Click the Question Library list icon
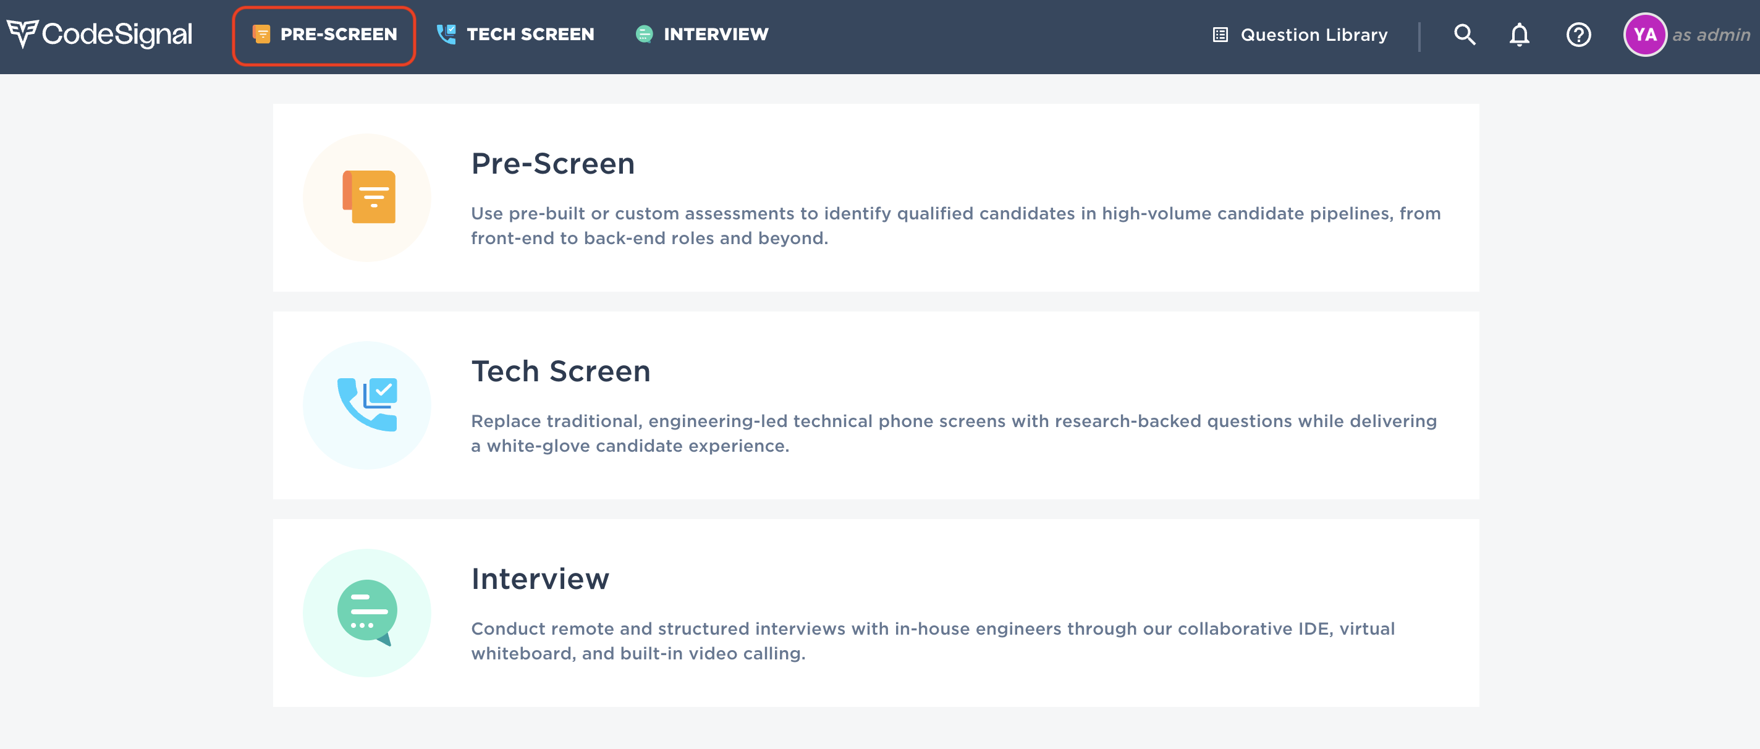 (x=1221, y=35)
